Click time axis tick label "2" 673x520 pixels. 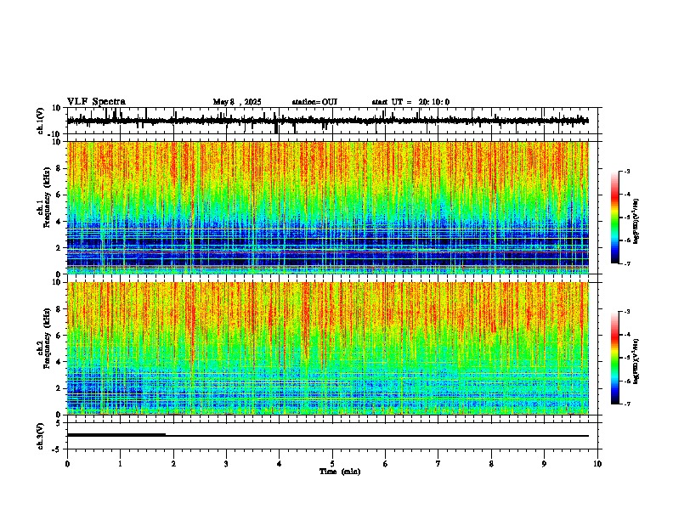coord(173,464)
